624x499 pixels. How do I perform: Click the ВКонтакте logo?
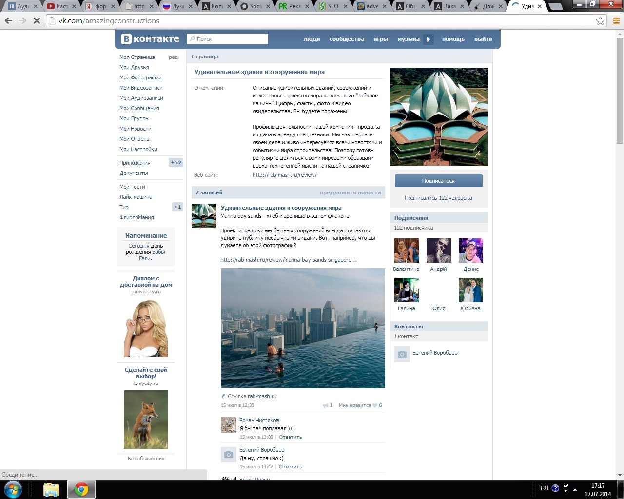(150, 39)
